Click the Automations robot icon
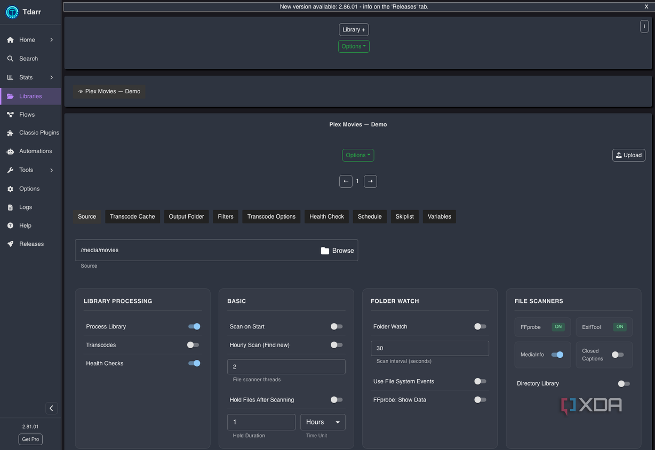This screenshot has height=450, width=655. click(x=10, y=151)
